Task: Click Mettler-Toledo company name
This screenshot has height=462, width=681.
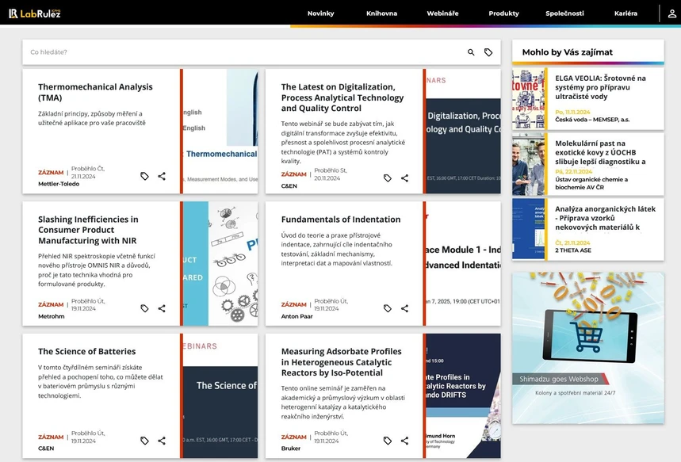Action: (59, 184)
